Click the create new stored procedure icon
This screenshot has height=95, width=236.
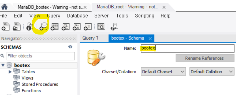77,26
